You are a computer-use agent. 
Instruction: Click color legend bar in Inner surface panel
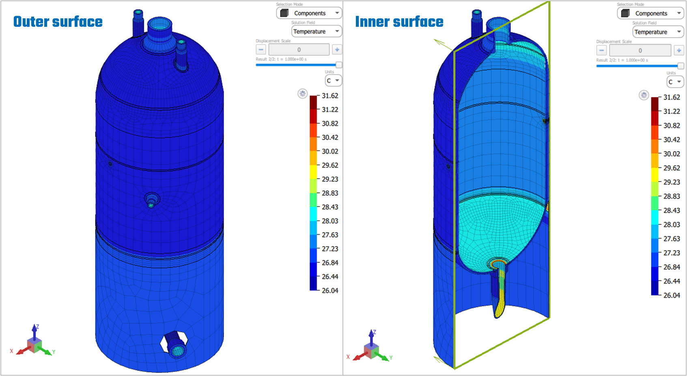tap(655, 196)
